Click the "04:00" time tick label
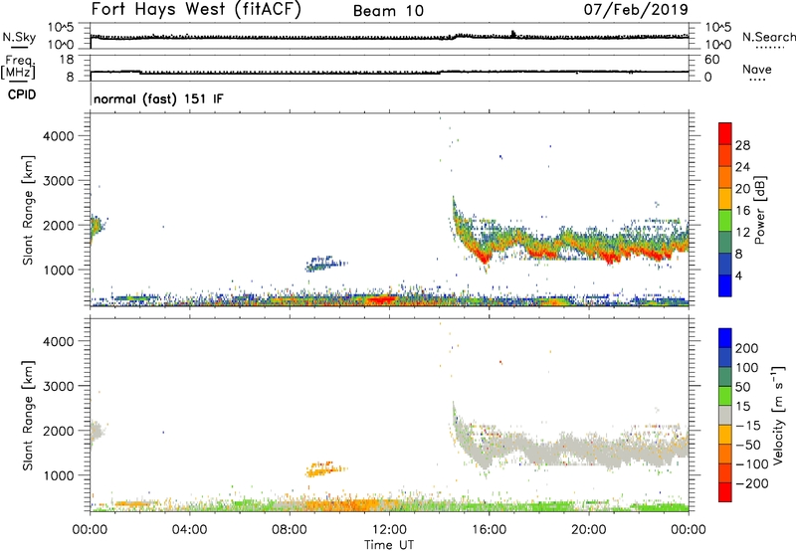The width and height of the screenshot is (796, 551). coord(189,530)
